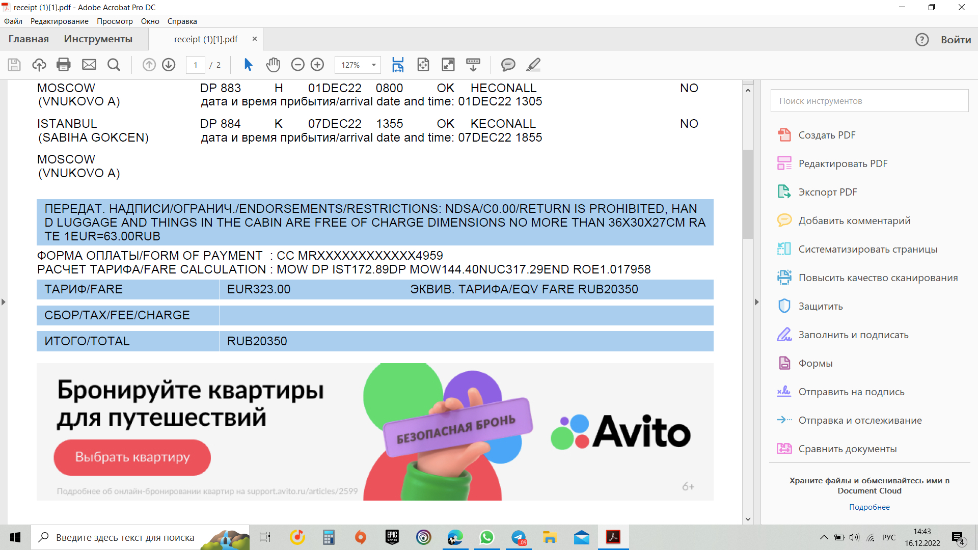
Task: Click the Войти sign-in button
Action: coord(956,40)
